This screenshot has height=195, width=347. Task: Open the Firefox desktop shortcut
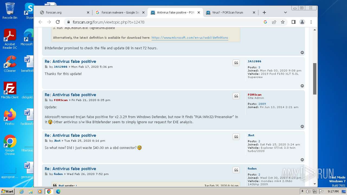[x=10, y=117]
